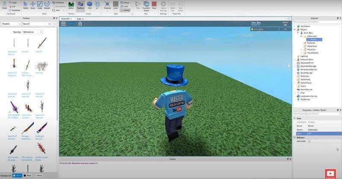
Task: Select StarterPack in Explorer
Action: (305, 79)
